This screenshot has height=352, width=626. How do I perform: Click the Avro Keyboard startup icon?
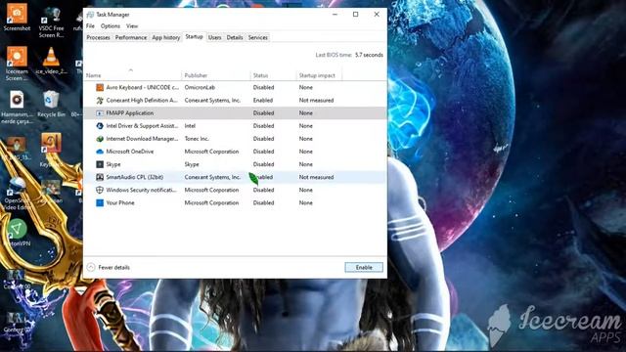click(100, 87)
